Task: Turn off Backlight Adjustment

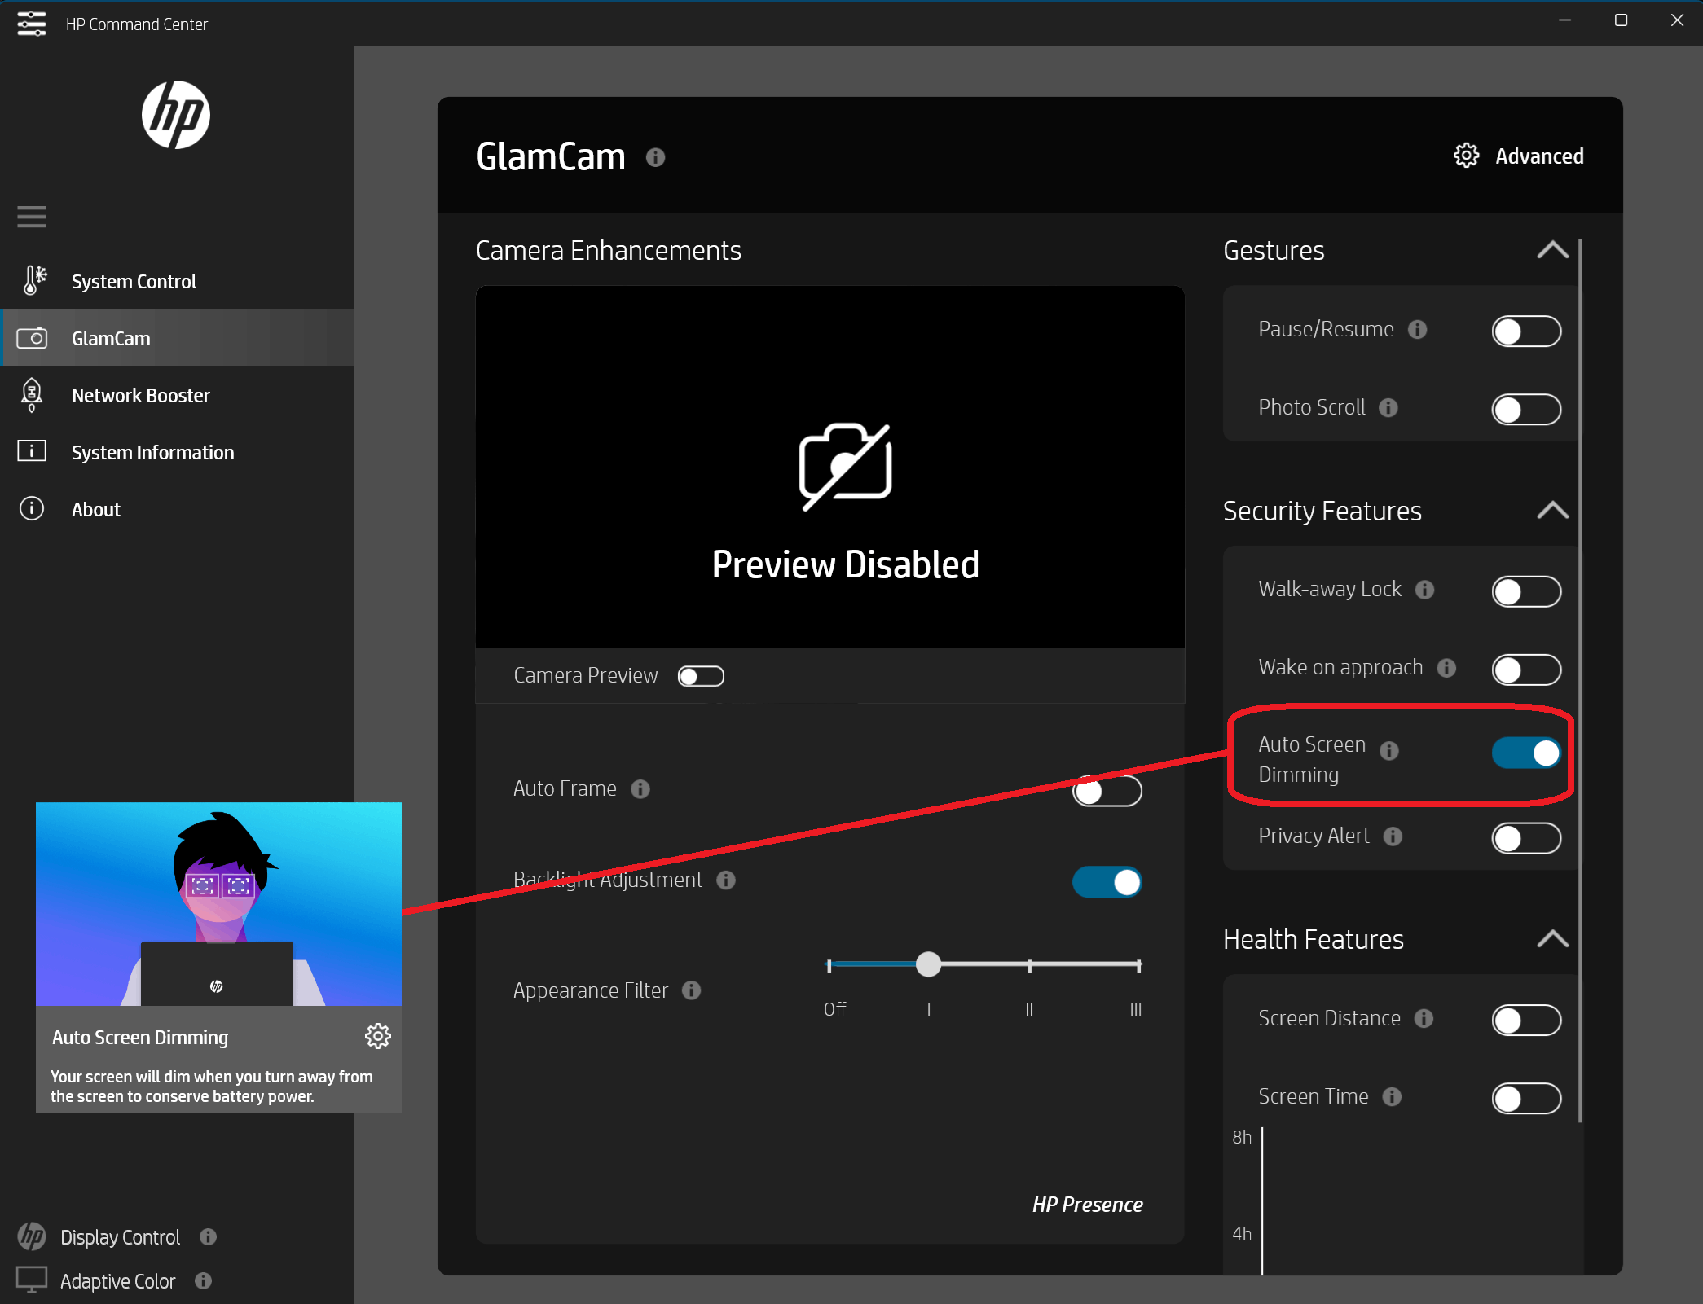Action: (x=1107, y=881)
